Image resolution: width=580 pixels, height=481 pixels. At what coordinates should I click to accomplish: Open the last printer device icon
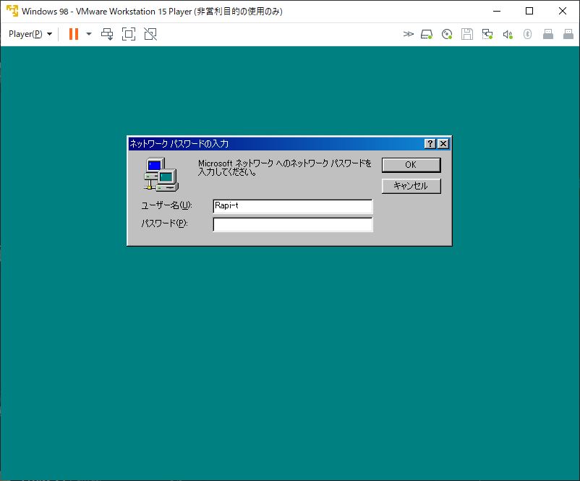pyautogui.click(x=568, y=35)
